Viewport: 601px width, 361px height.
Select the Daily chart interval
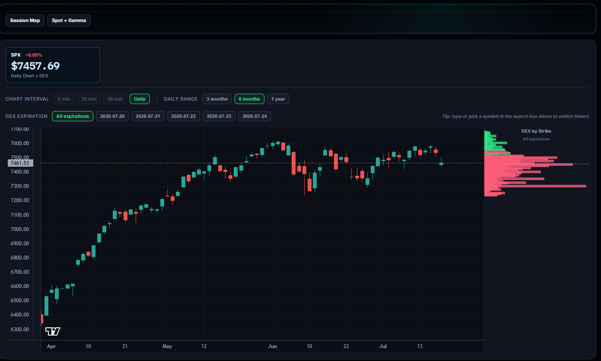click(x=140, y=99)
